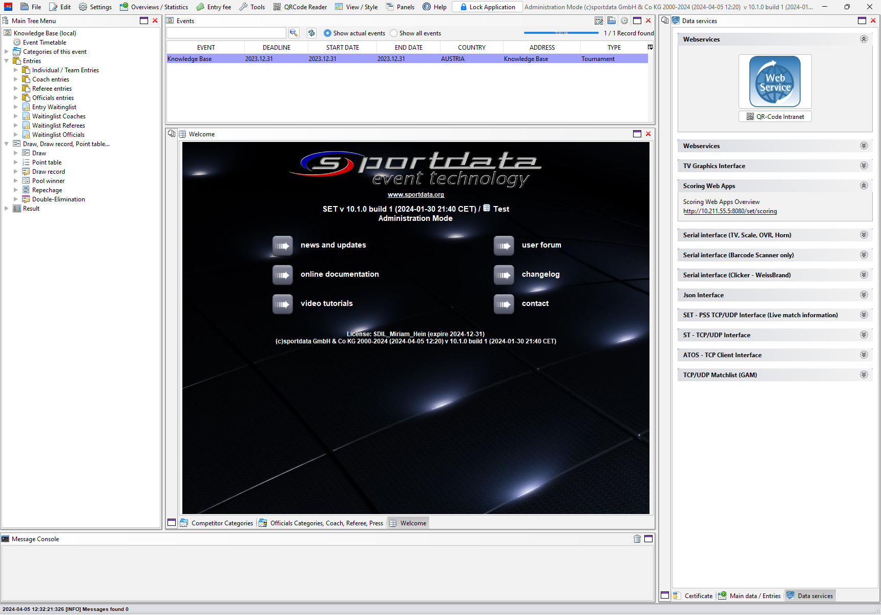Open the QRCode Reader menu item
This screenshot has height=615, width=881.
click(300, 7)
